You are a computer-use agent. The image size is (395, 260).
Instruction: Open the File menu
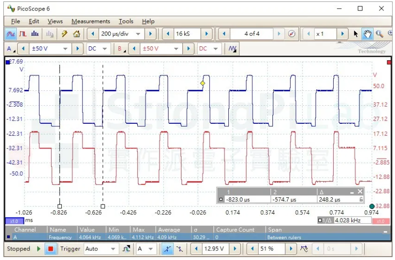(15, 22)
